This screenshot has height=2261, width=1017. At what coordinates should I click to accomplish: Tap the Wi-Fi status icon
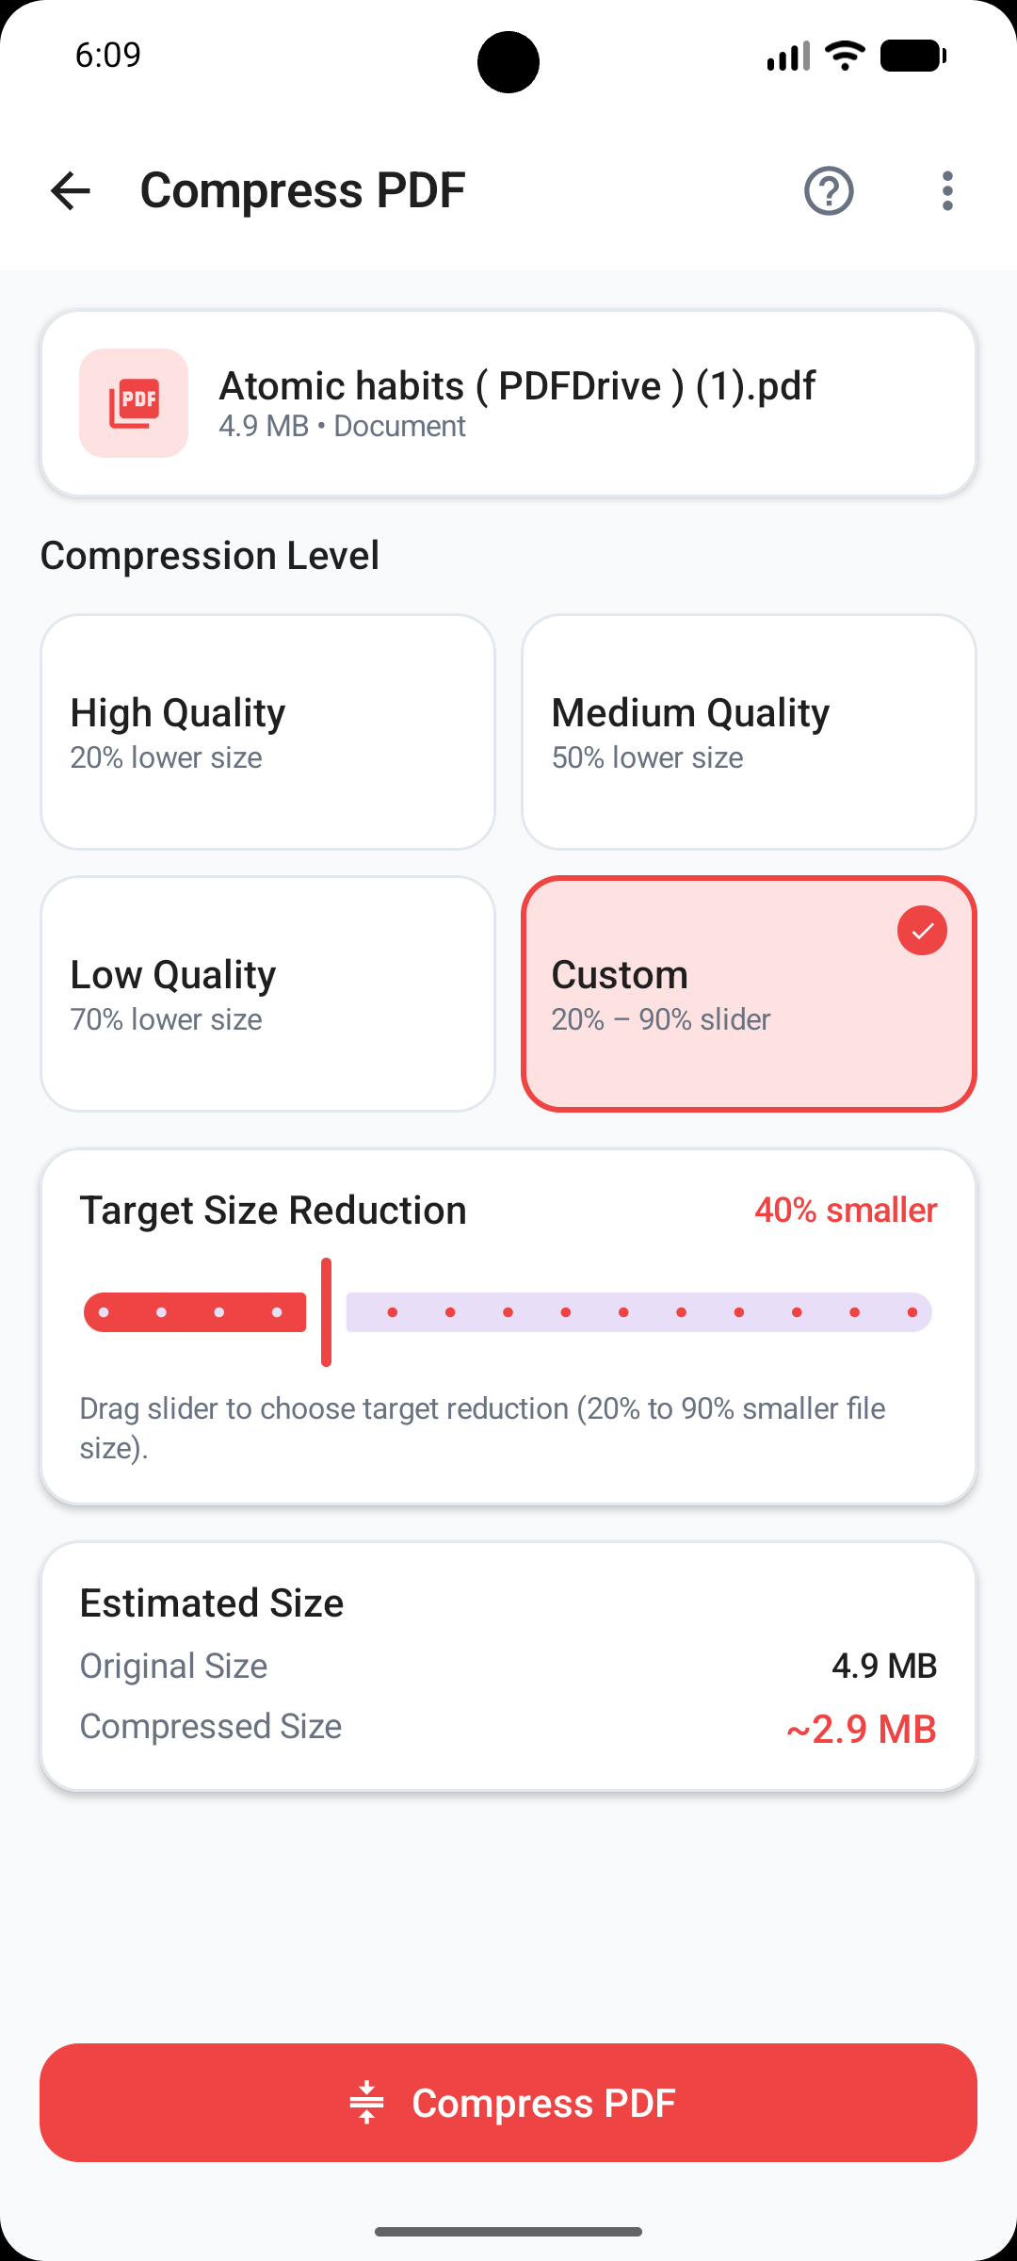point(845,56)
